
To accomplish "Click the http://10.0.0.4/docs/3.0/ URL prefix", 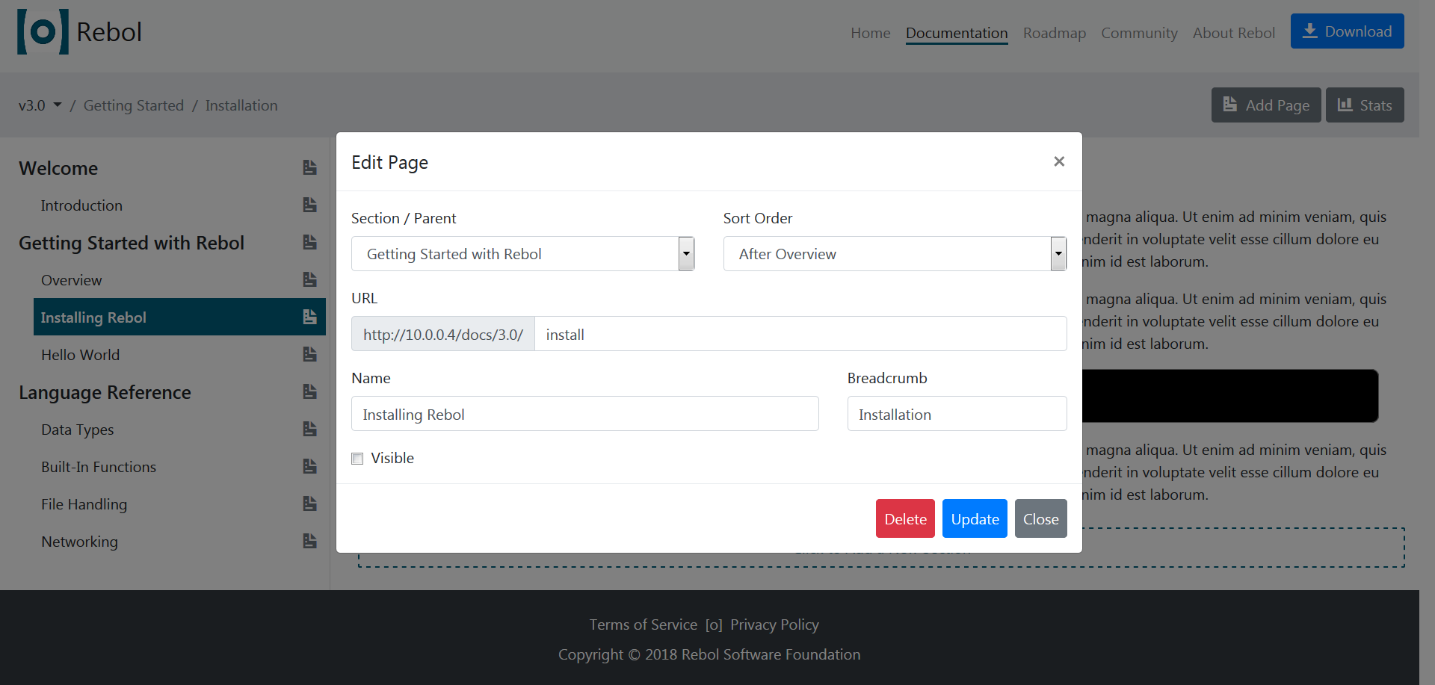I will point(443,334).
